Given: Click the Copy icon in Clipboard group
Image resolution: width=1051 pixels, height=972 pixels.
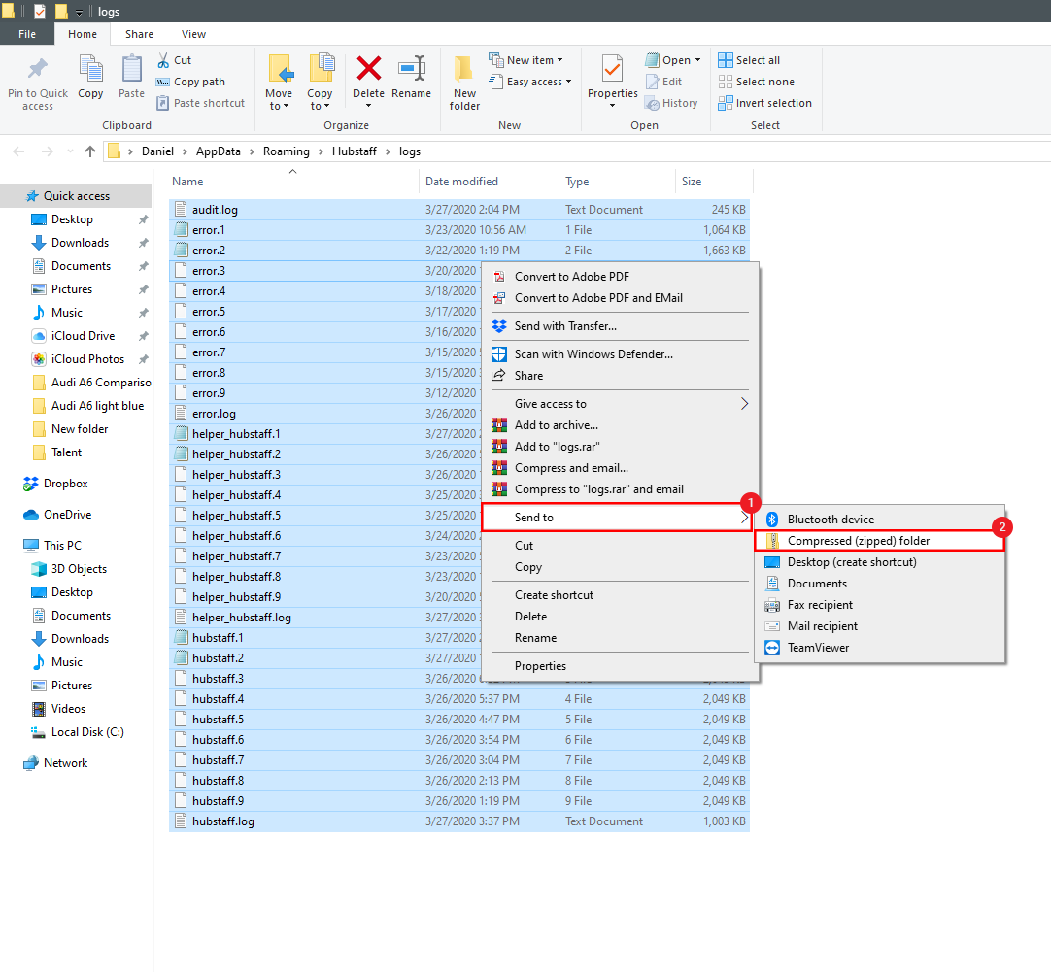Looking at the screenshot, I should (90, 68).
